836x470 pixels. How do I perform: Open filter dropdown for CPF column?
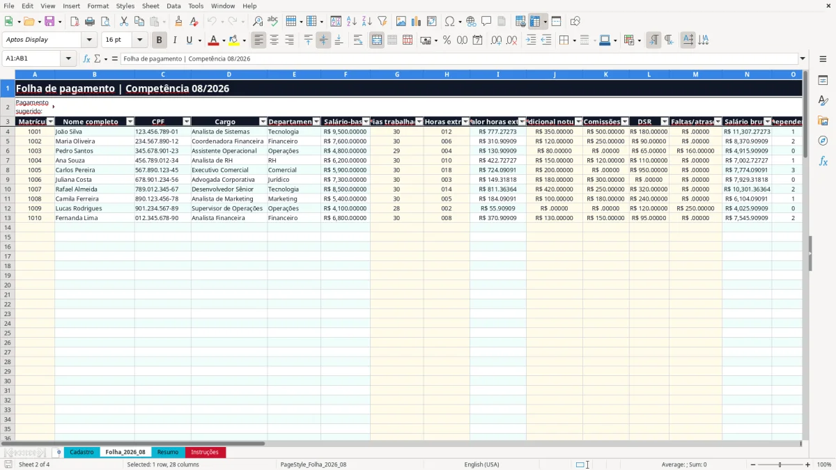pyautogui.click(x=186, y=122)
